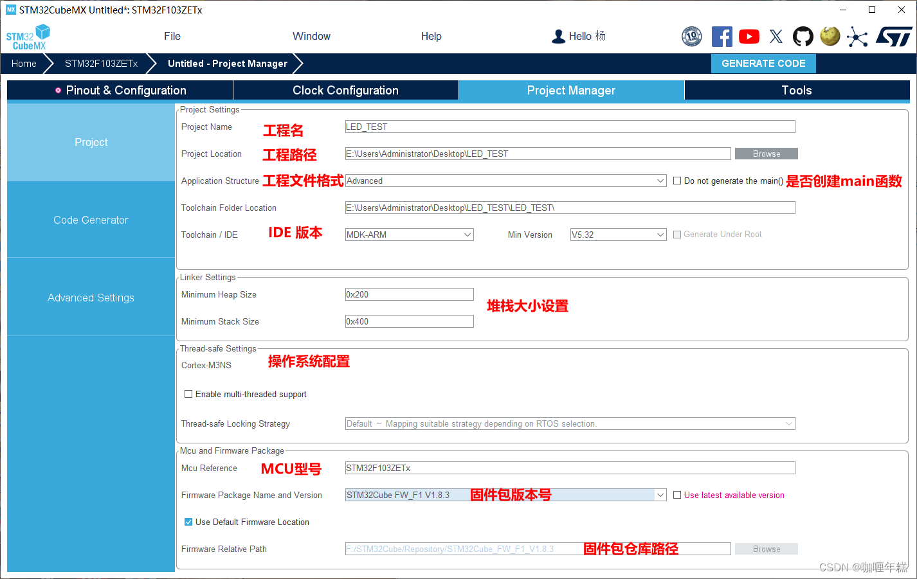Open Thread-safe Locking Strategy dropdown
Screen dimensions: 917x579
(570, 423)
